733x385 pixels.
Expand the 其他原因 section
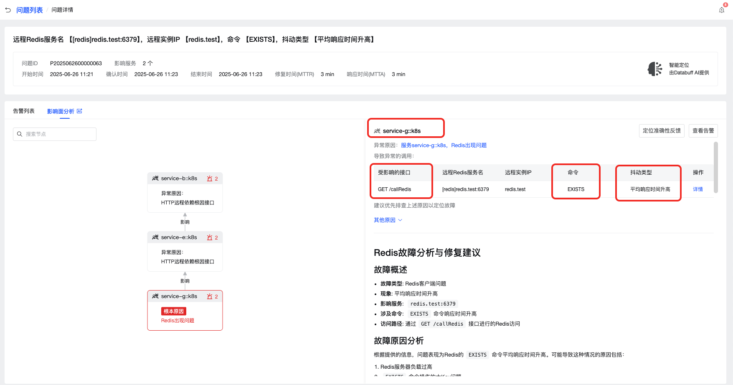click(388, 220)
